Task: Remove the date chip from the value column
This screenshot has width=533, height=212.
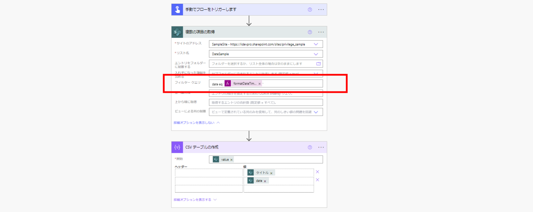Action: [x=265, y=180]
